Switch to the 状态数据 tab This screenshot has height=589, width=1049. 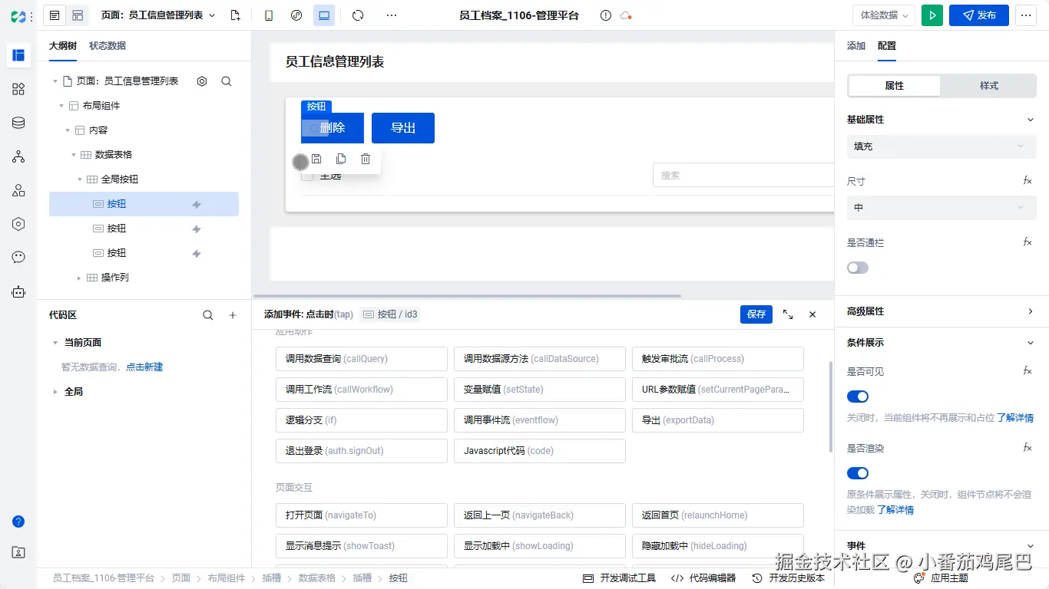tap(108, 46)
